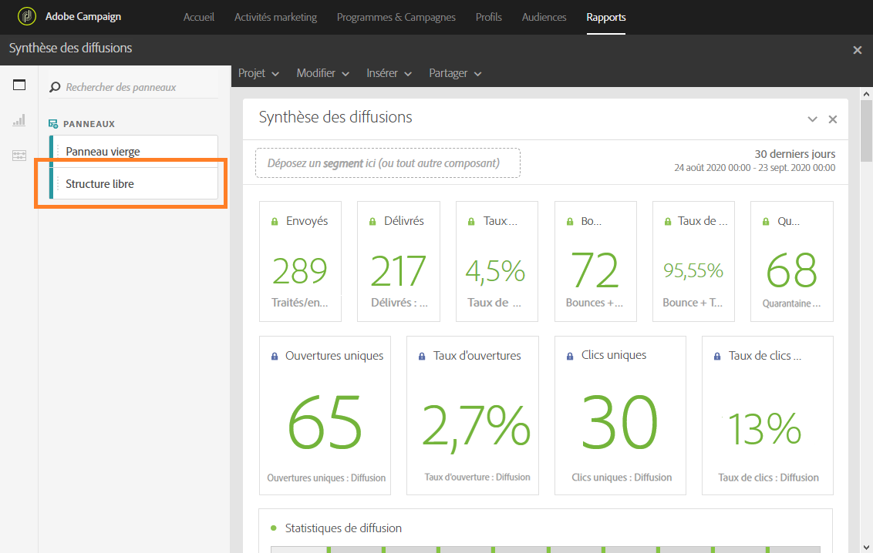Click the lock icon on Envoyés tile
The image size is (873, 553).
tap(275, 221)
